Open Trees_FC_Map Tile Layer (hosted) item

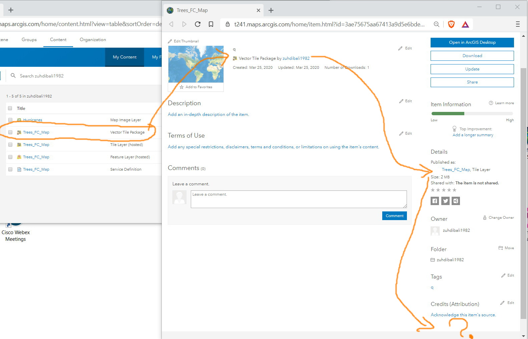tap(36, 145)
